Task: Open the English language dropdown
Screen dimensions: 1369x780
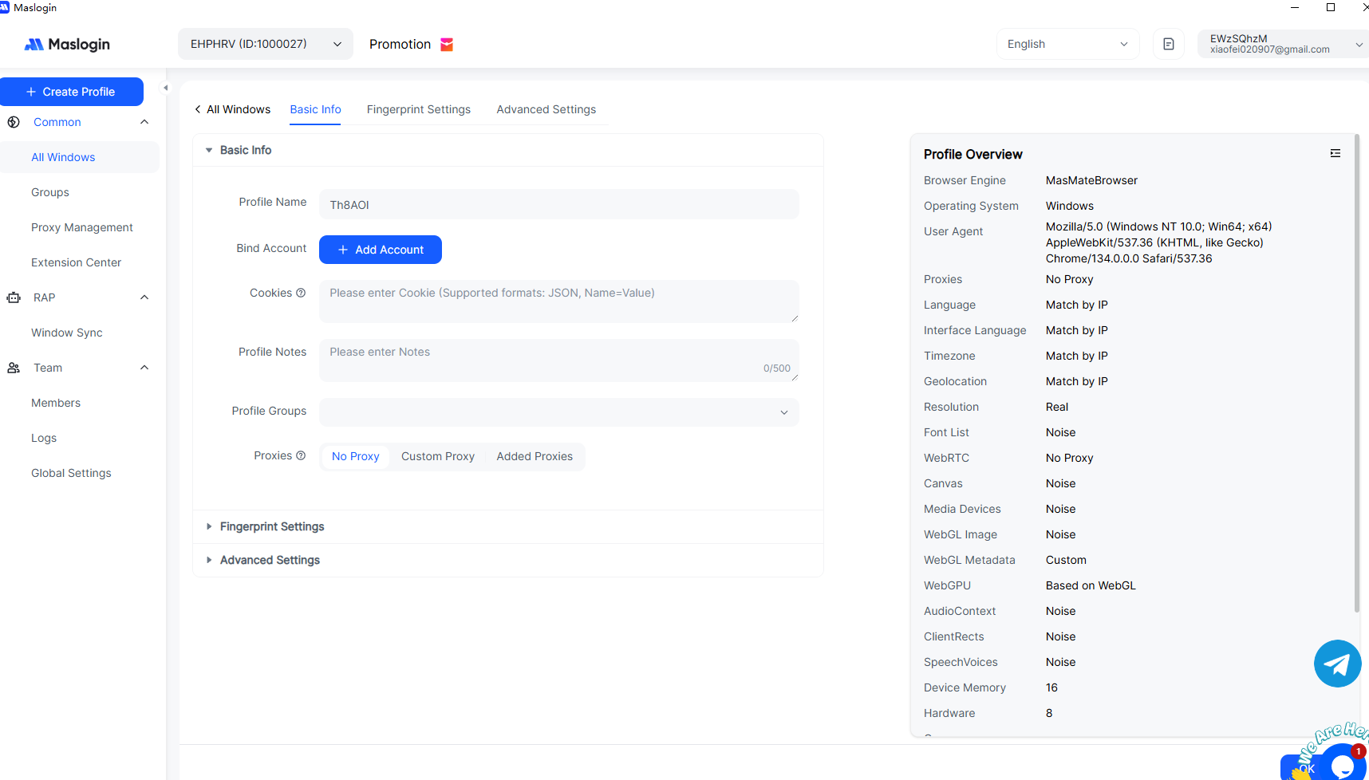Action: pyautogui.click(x=1067, y=44)
